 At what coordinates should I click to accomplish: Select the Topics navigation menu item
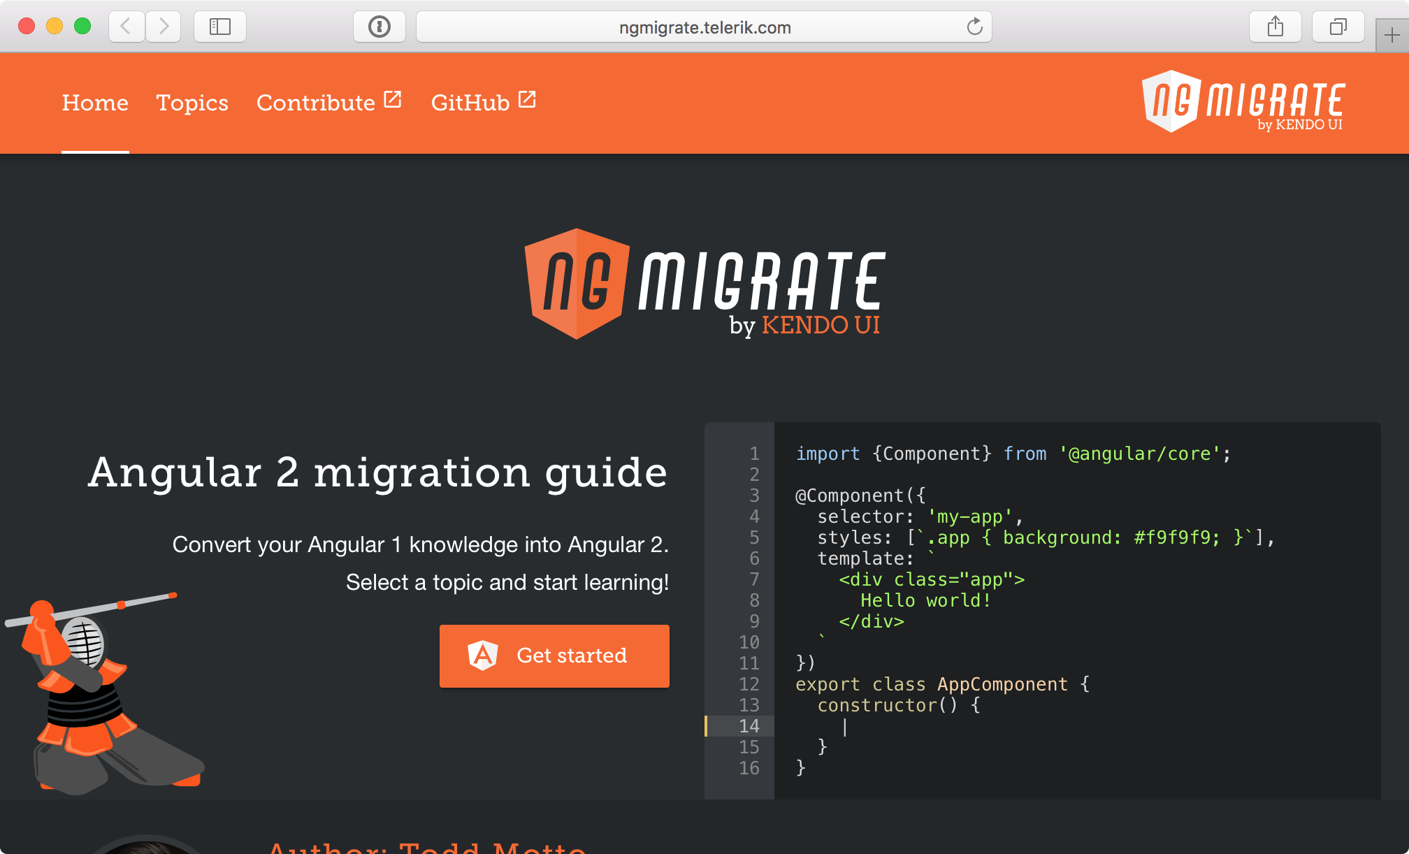coord(192,101)
